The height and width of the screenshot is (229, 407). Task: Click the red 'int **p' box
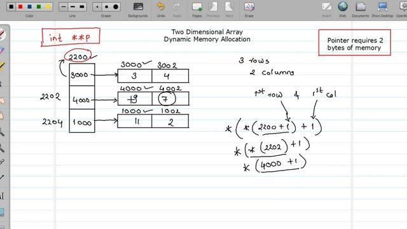click(x=71, y=37)
